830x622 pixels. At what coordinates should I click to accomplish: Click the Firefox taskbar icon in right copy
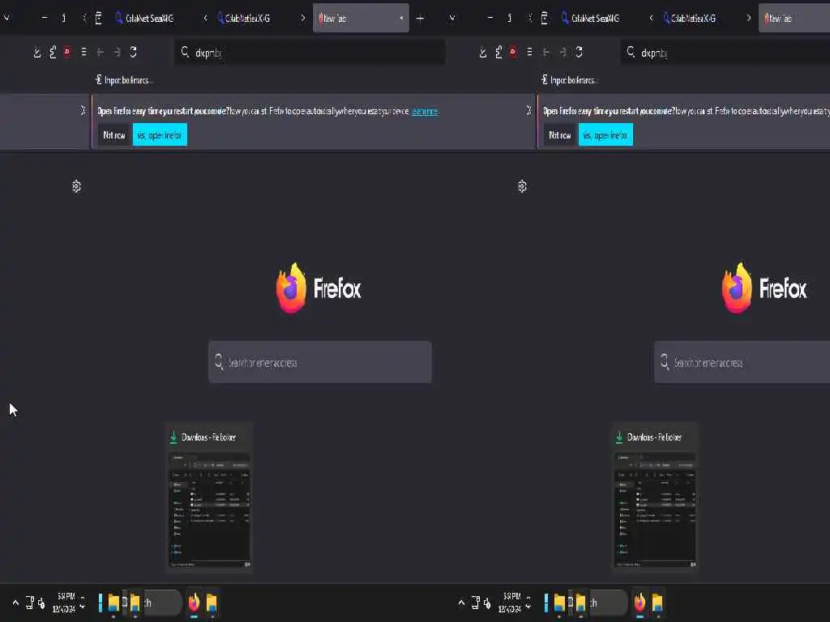(x=640, y=603)
